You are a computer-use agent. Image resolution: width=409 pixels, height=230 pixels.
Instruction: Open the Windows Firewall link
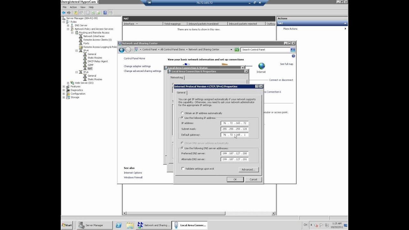[133, 177]
